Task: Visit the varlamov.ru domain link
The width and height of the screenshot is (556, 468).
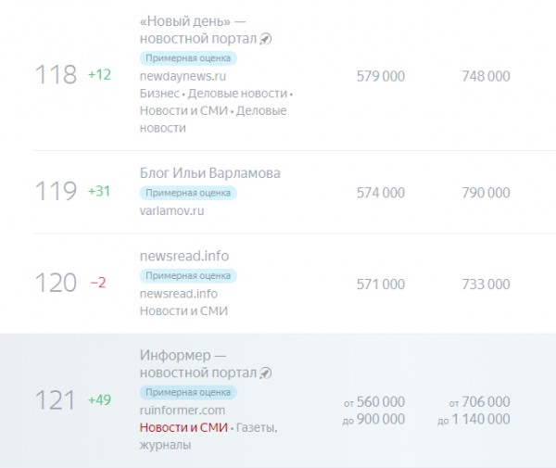Action: pyautogui.click(x=171, y=210)
